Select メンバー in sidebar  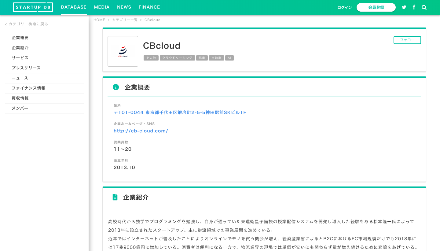44,109
